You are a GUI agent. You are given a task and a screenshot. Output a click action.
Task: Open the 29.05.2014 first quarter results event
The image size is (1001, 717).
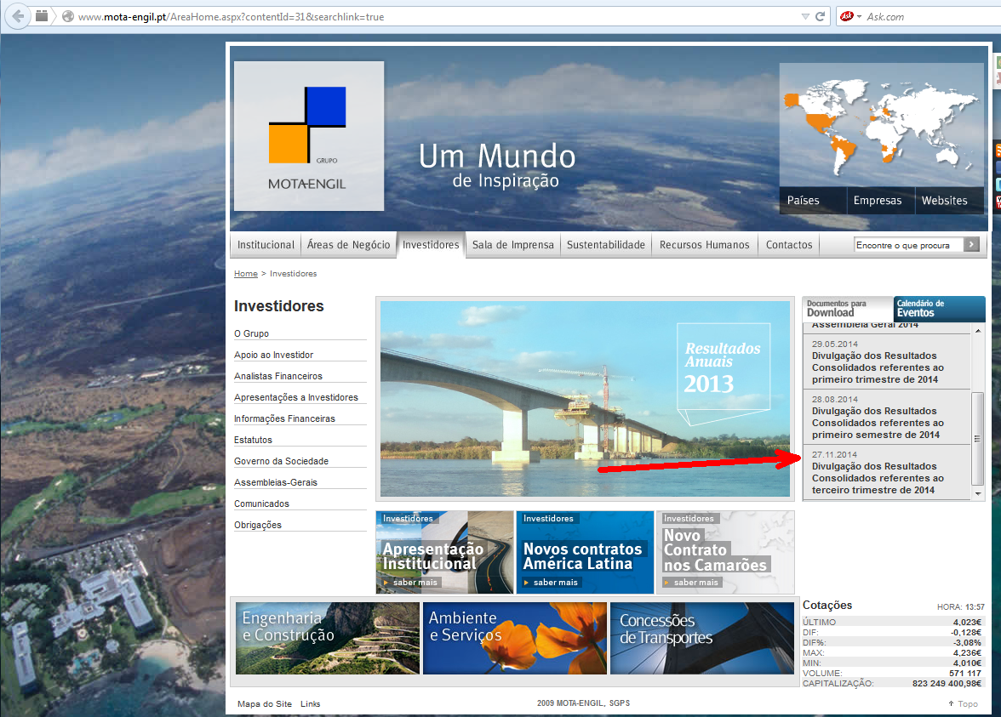coord(887,361)
